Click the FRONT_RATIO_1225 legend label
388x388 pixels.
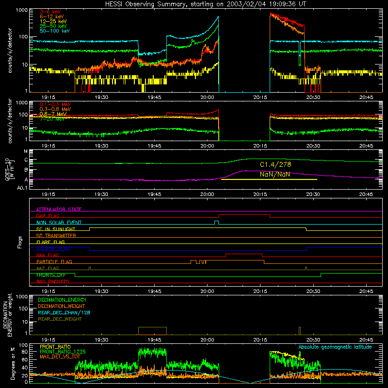(x=63, y=352)
